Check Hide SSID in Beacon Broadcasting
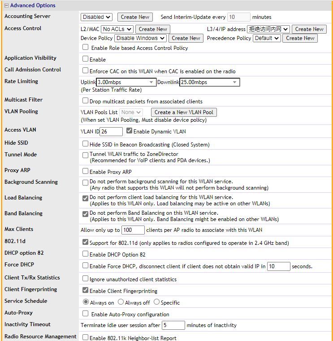 pos(86,144)
